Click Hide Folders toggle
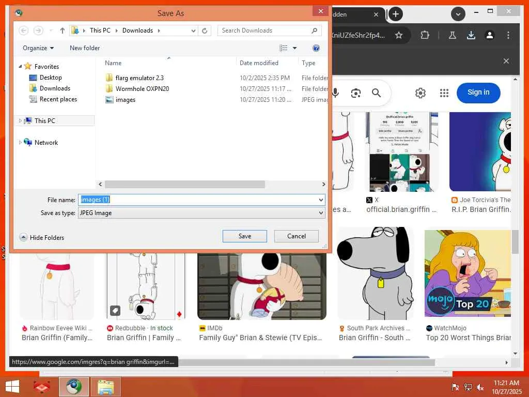 (42, 237)
